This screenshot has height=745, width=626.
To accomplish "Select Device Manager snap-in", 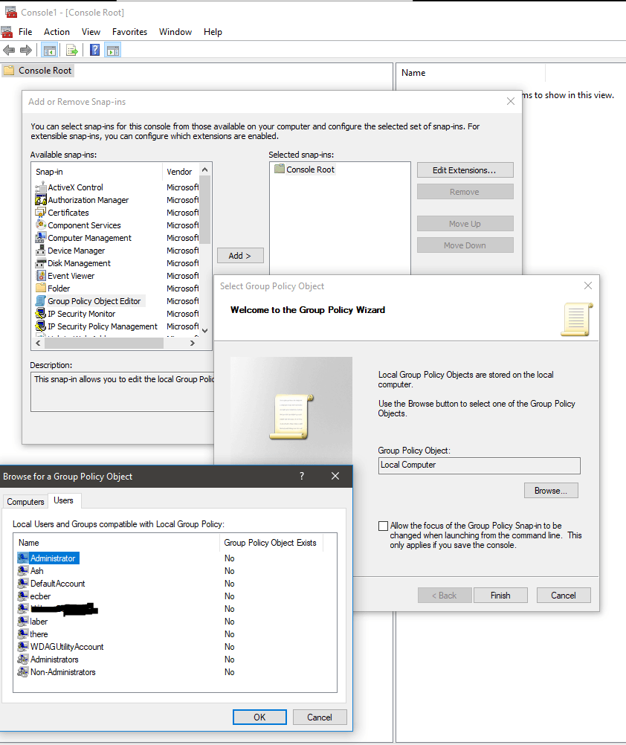I will [71, 251].
